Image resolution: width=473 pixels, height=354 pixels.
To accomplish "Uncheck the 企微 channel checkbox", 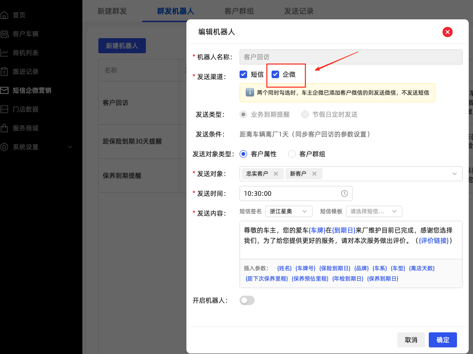I will (275, 74).
